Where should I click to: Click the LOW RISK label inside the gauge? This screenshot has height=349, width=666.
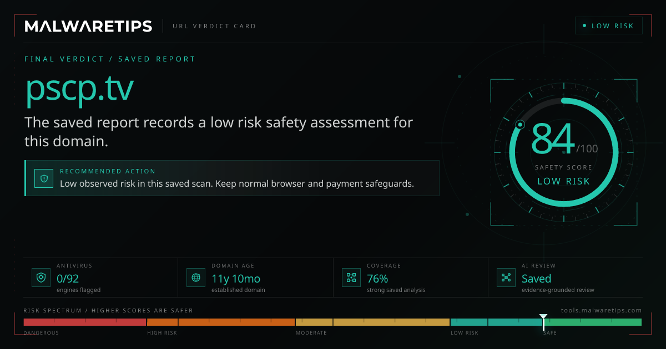click(x=563, y=181)
